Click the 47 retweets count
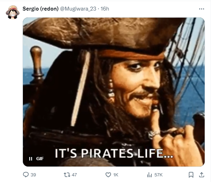Screen dimensions: 211x182 74,175
